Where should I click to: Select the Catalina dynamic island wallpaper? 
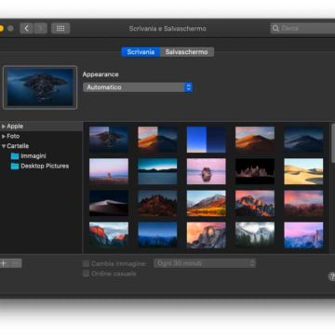109,140
